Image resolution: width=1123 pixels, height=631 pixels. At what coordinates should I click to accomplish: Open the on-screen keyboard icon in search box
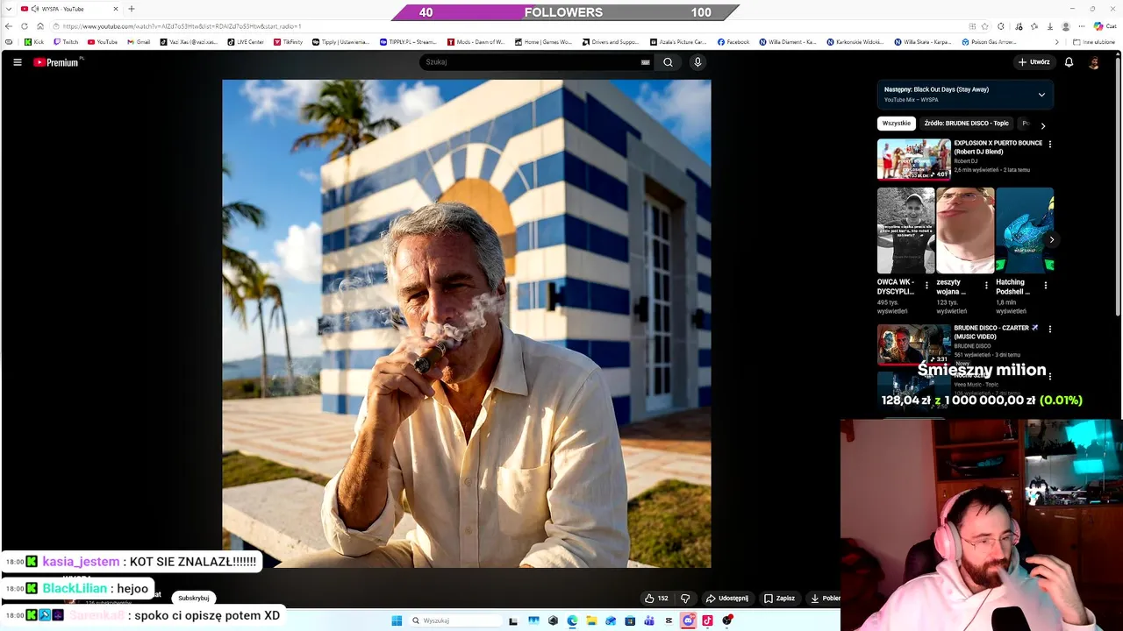point(645,62)
